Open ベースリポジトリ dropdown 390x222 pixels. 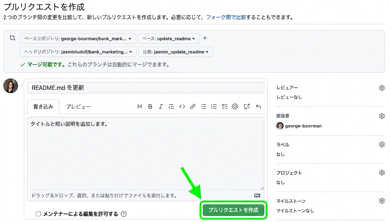point(78,39)
